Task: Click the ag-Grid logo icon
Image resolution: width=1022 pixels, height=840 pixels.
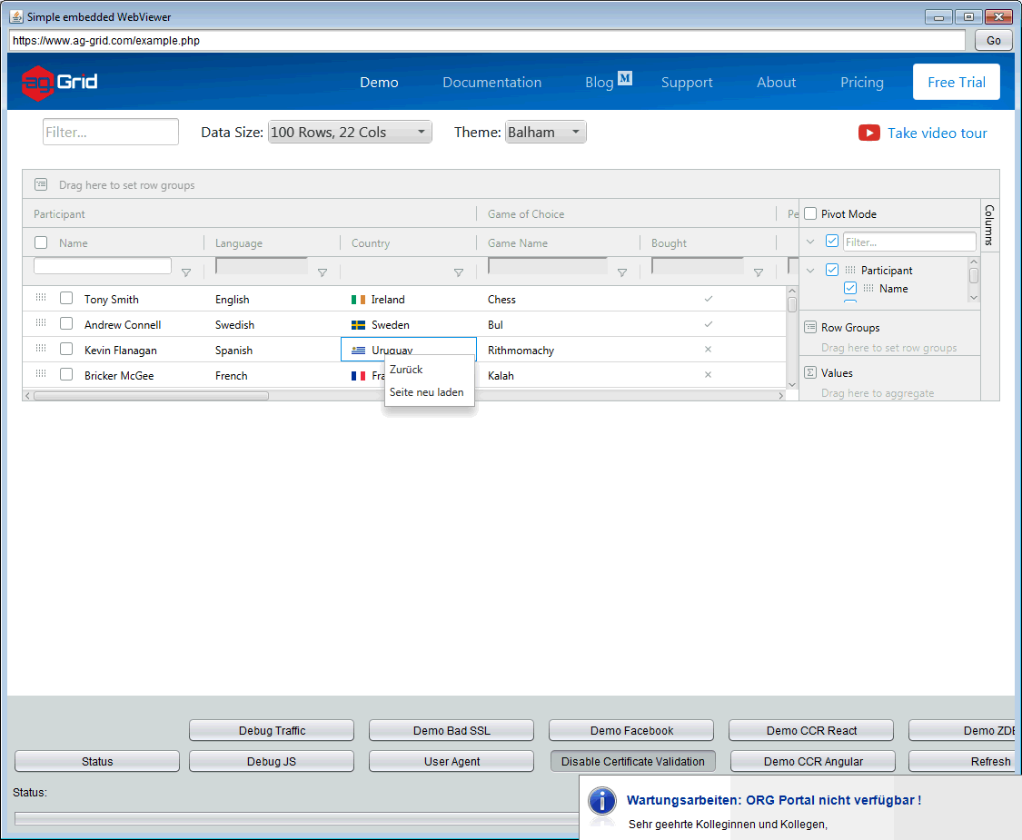Action: 37,83
